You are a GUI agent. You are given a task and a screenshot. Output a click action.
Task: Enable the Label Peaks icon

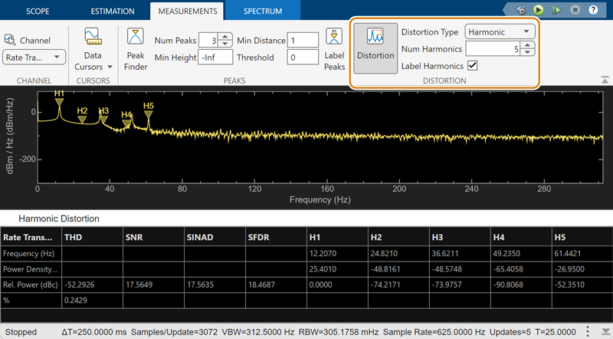click(335, 49)
